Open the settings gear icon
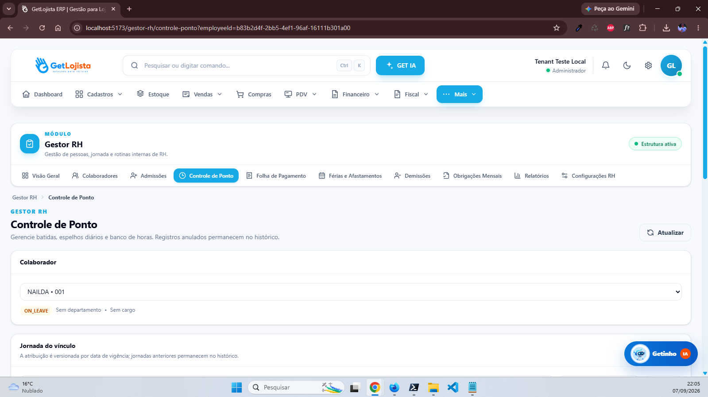708x397 pixels. (648, 65)
